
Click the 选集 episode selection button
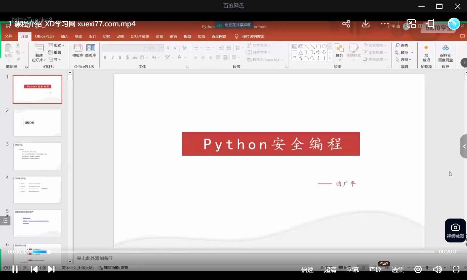click(397, 269)
